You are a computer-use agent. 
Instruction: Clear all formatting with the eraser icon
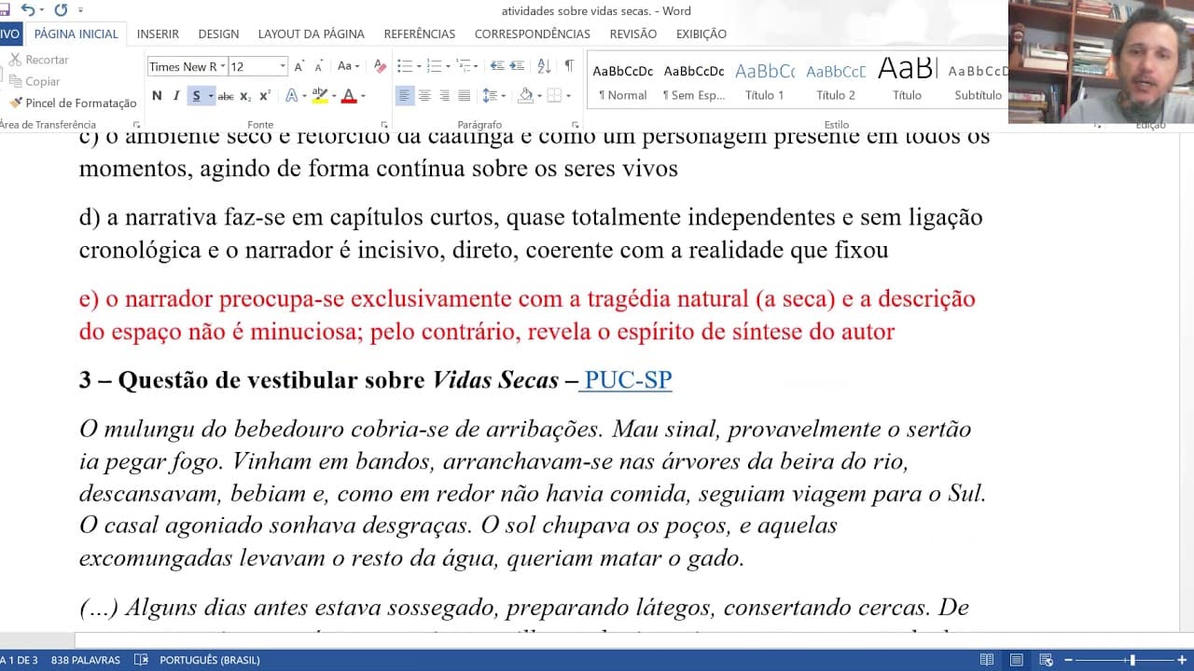coord(380,66)
